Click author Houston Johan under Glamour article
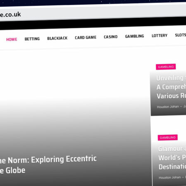 (x=170, y=177)
